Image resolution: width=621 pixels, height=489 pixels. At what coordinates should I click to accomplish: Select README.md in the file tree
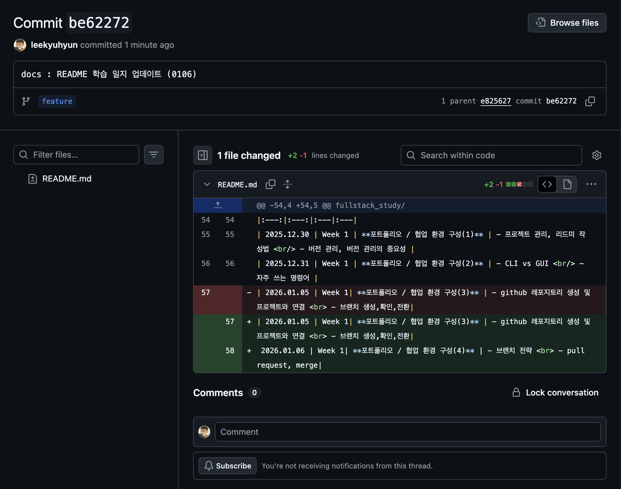point(67,179)
